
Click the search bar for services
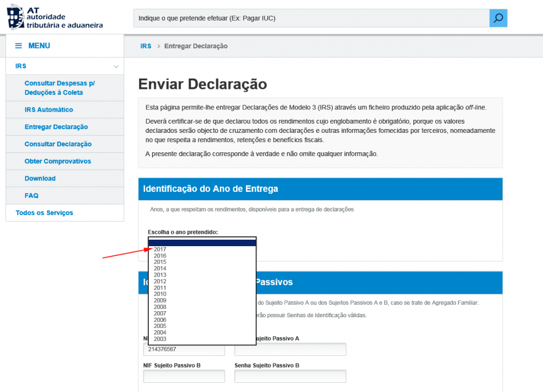310,18
